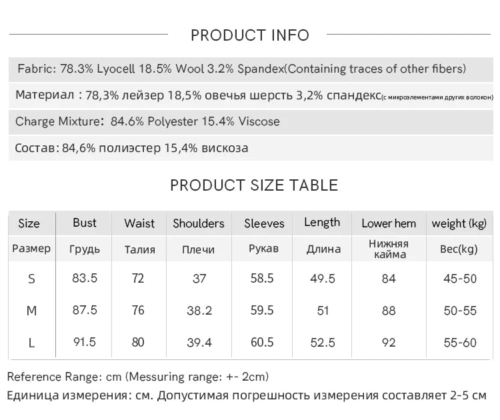The image size is (500, 420).
Task: Click the Charge Mixture Polyester Viscose row
Action: [x=251, y=122]
